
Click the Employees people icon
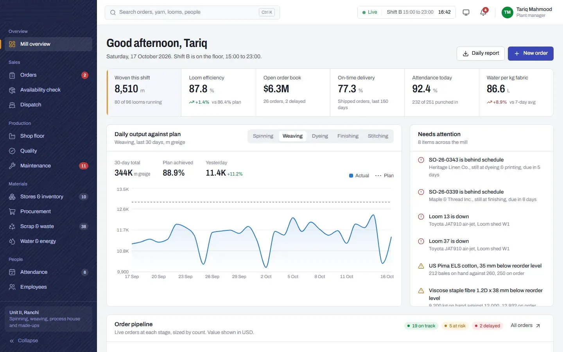(12, 287)
